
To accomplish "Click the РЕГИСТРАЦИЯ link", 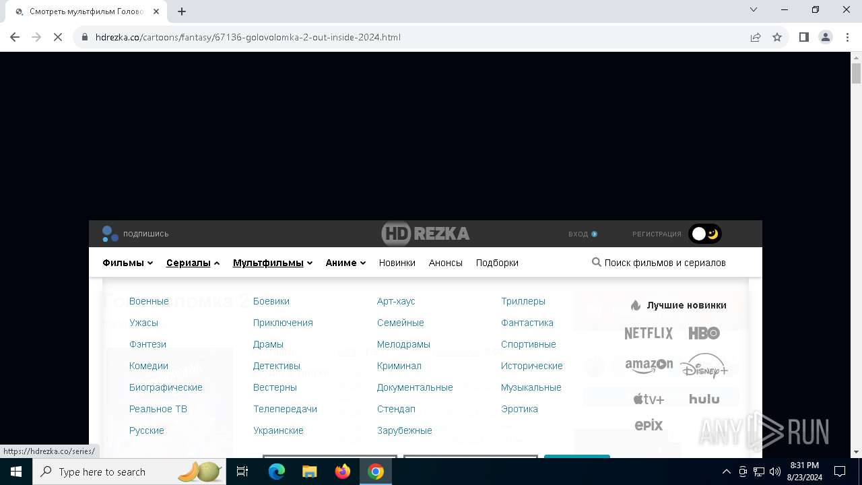I will coord(657,234).
